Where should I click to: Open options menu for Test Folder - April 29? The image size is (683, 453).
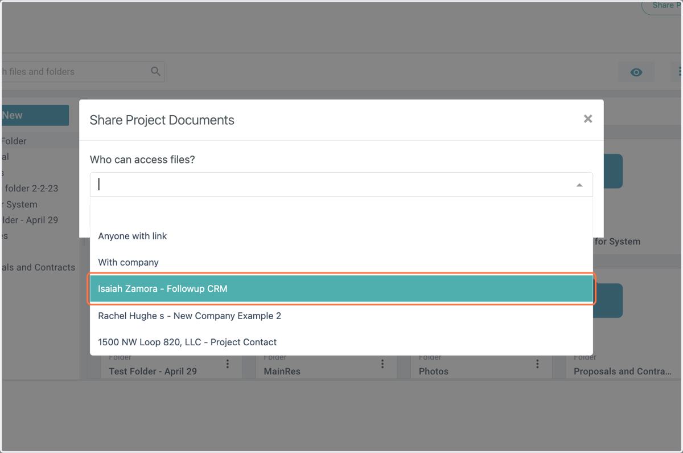[228, 364]
